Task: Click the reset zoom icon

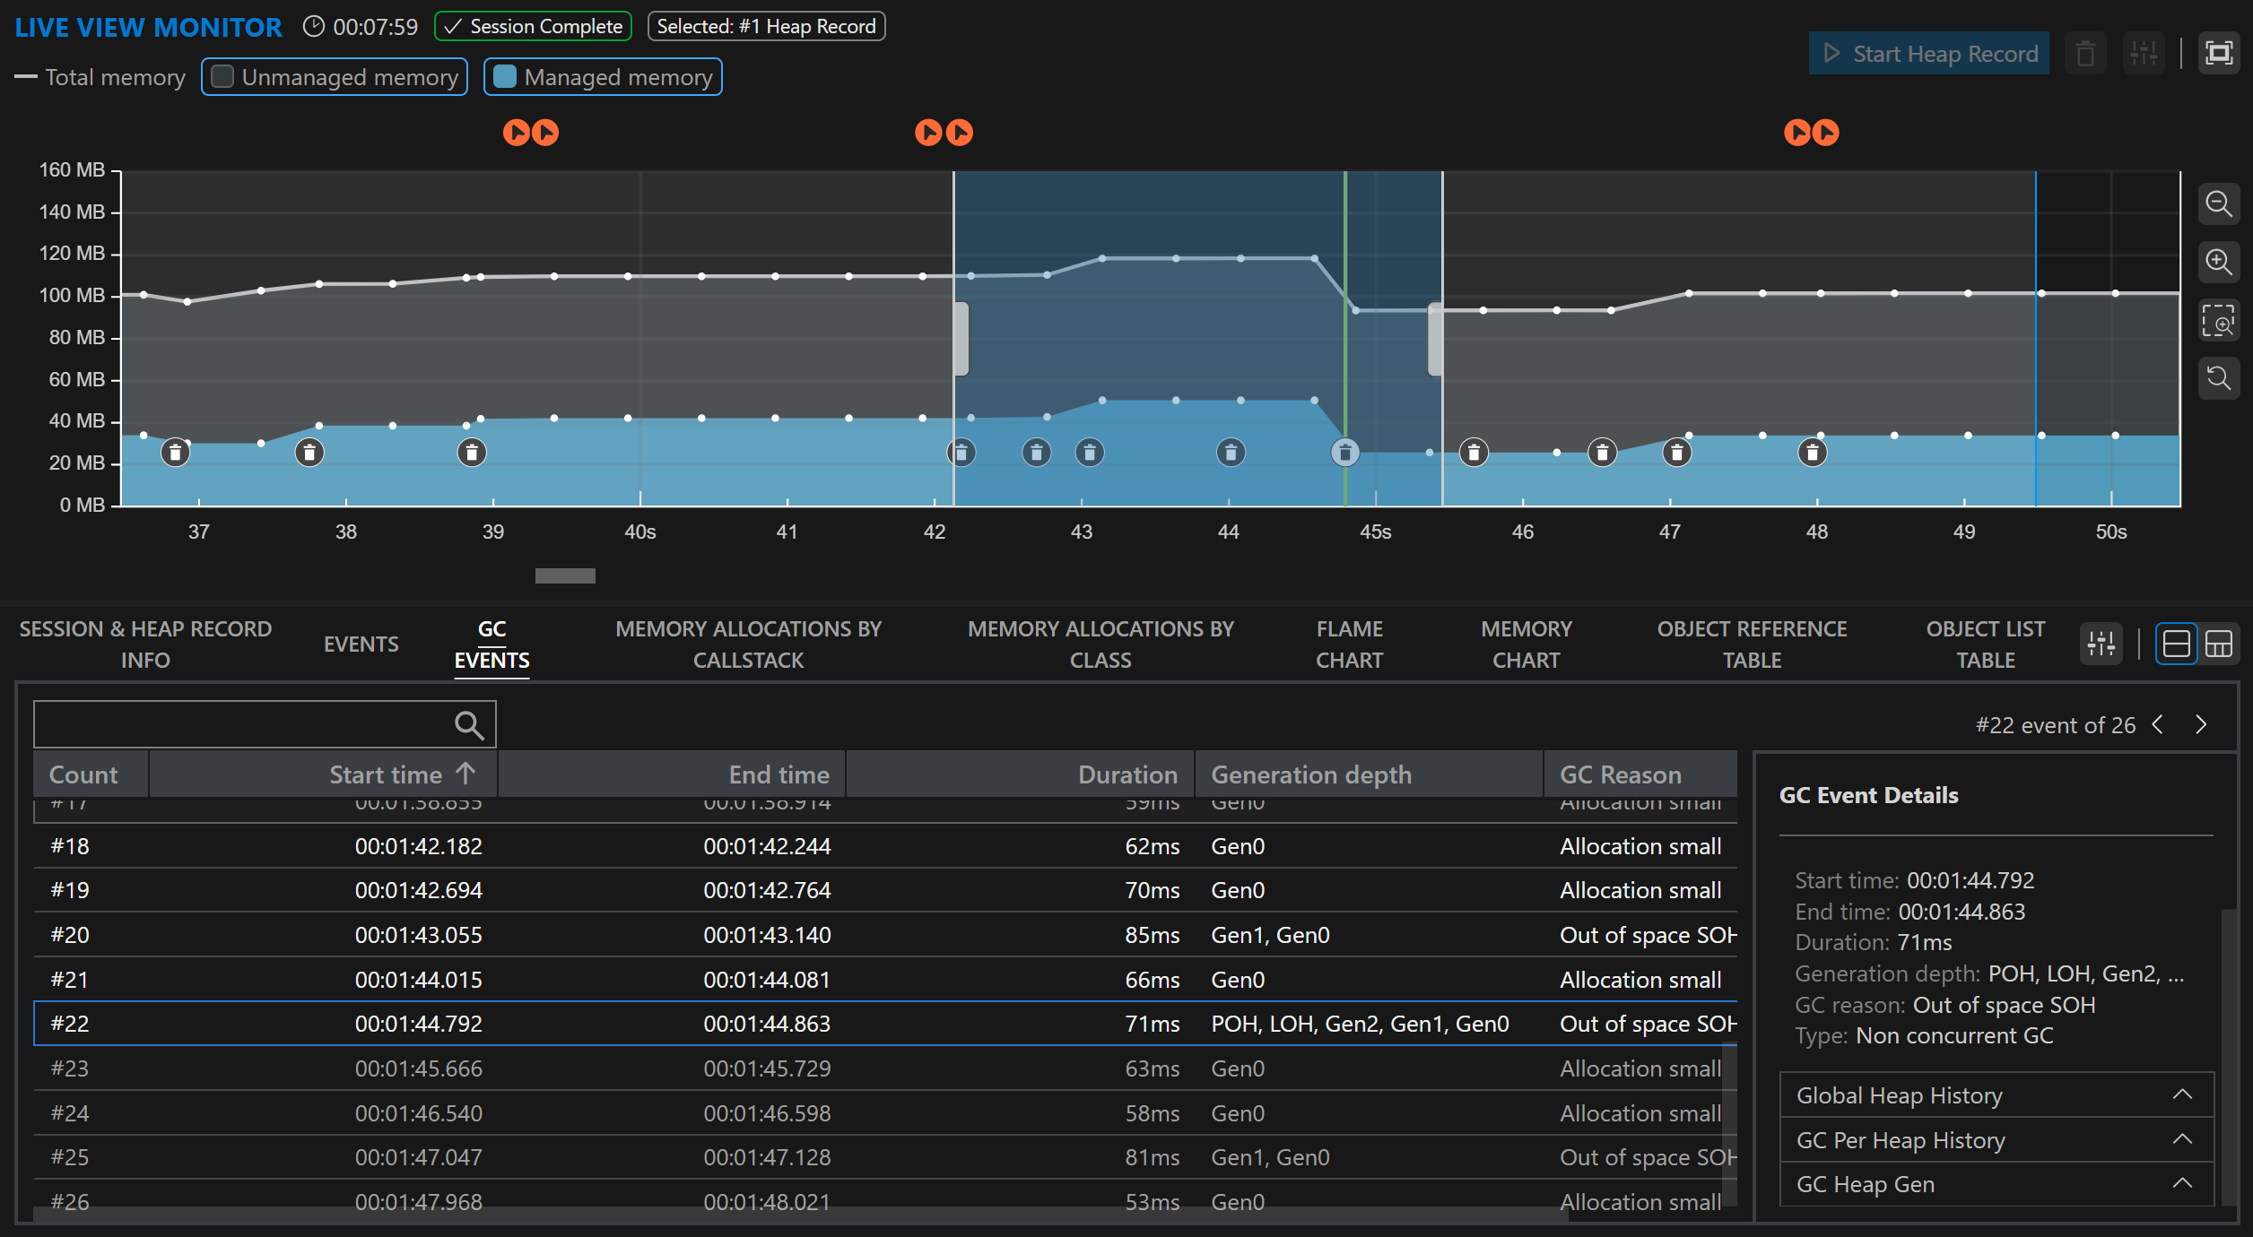Action: pos(2218,377)
